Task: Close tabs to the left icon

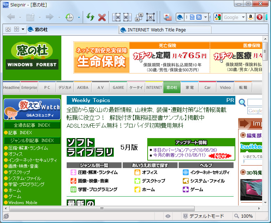Action: click(x=116, y=17)
